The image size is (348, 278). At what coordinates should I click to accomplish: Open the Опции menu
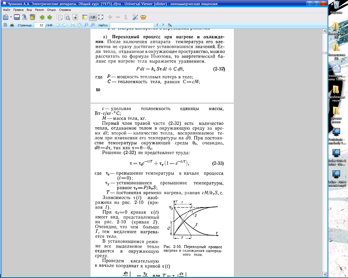pos(51,10)
